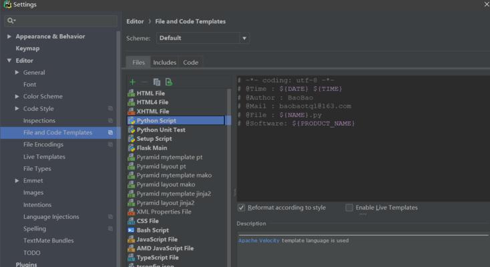Viewport: 490px width, 267px height.
Task: Expand the General node
Action: [17, 72]
